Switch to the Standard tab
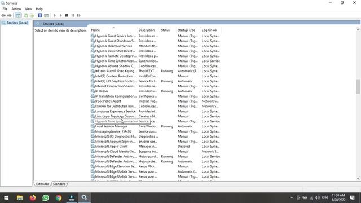361x203 pixels. (59, 184)
